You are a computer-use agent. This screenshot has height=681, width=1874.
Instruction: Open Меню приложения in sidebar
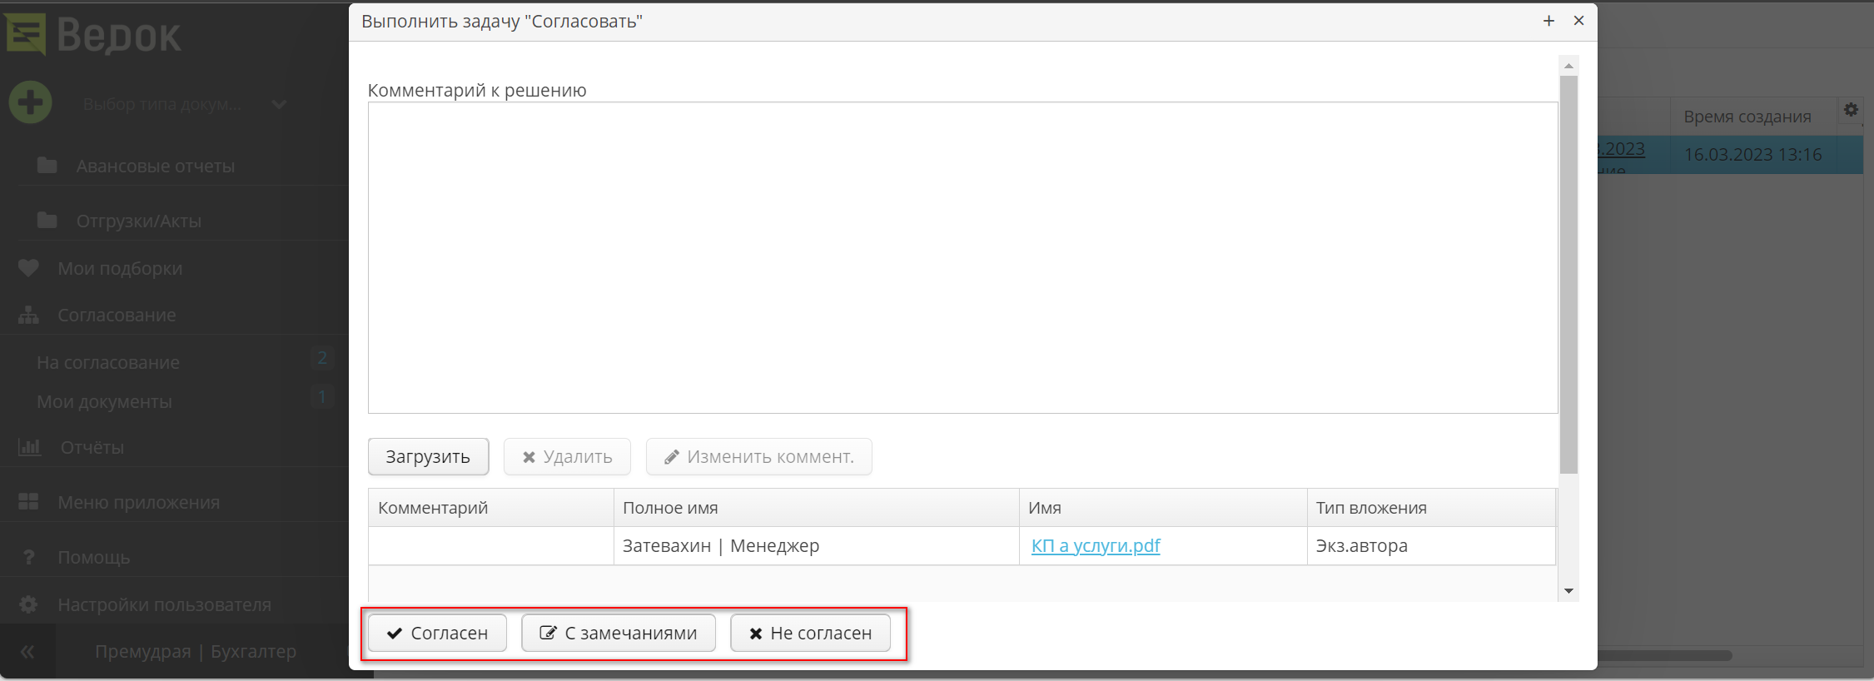(138, 502)
